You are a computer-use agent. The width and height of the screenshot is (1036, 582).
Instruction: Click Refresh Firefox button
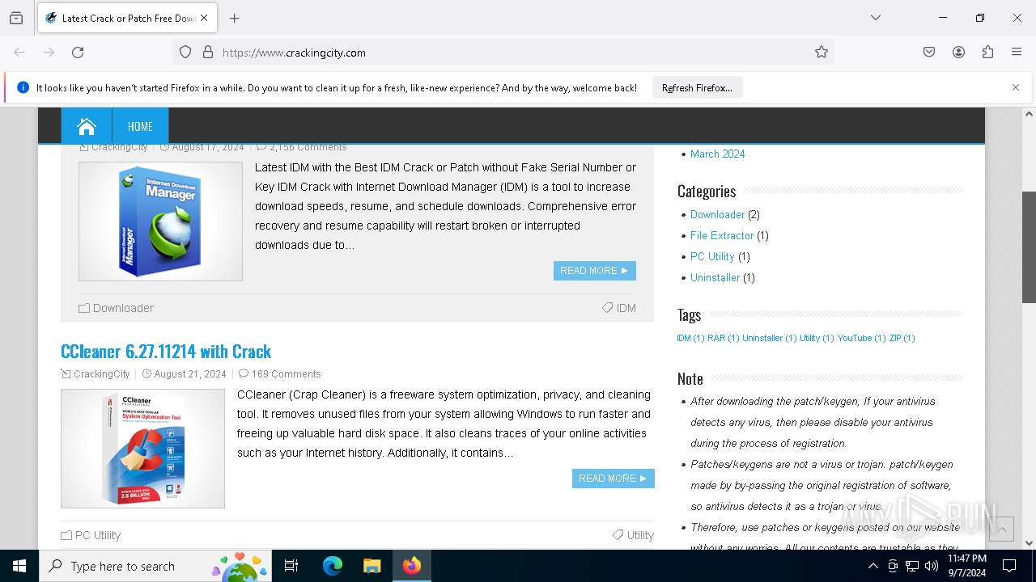(697, 88)
